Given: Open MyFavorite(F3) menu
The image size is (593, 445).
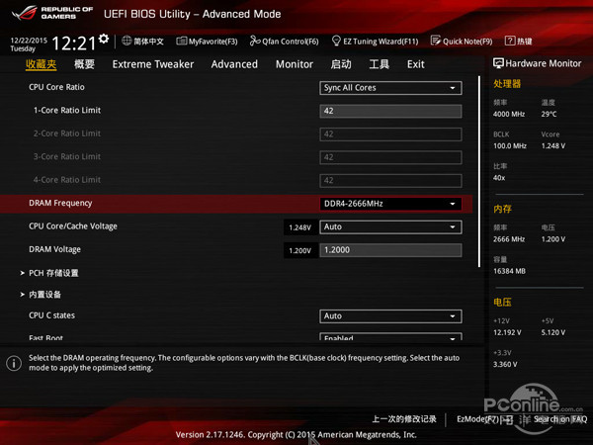Looking at the screenshot, I should click(207, 42).
